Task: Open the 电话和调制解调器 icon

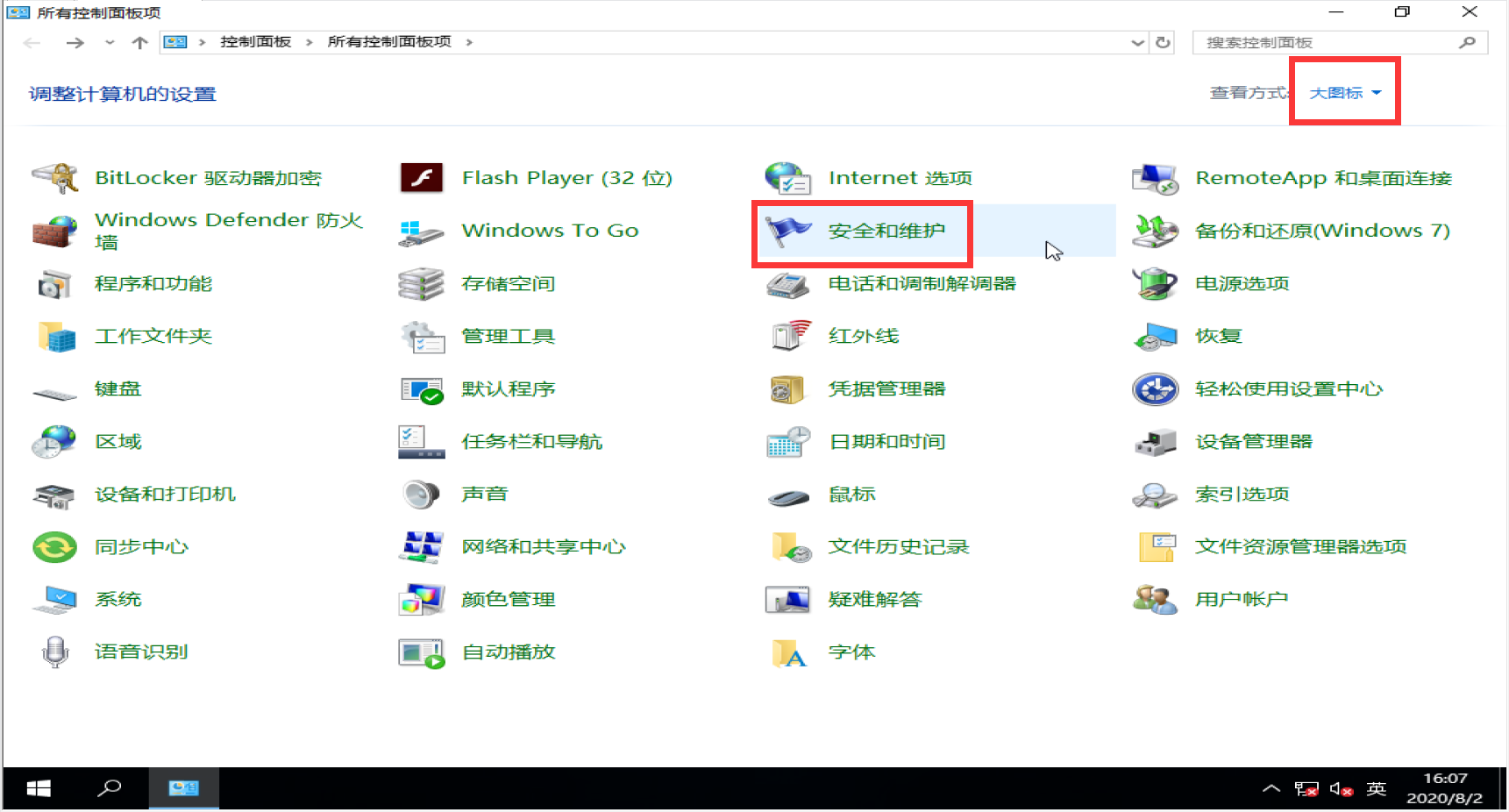Action: (x=787, y=284)
